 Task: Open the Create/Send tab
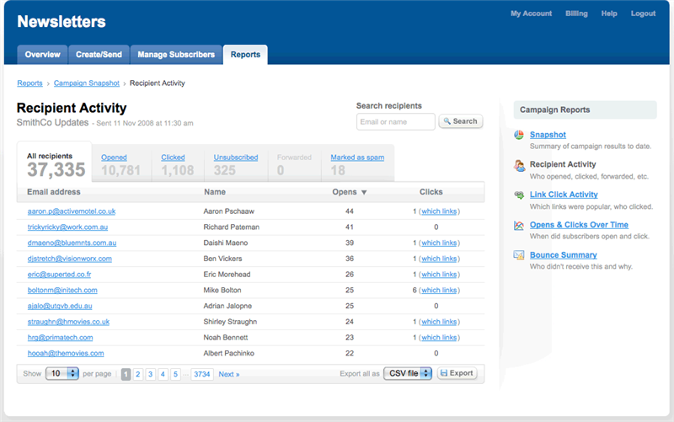tap(99, 55)
